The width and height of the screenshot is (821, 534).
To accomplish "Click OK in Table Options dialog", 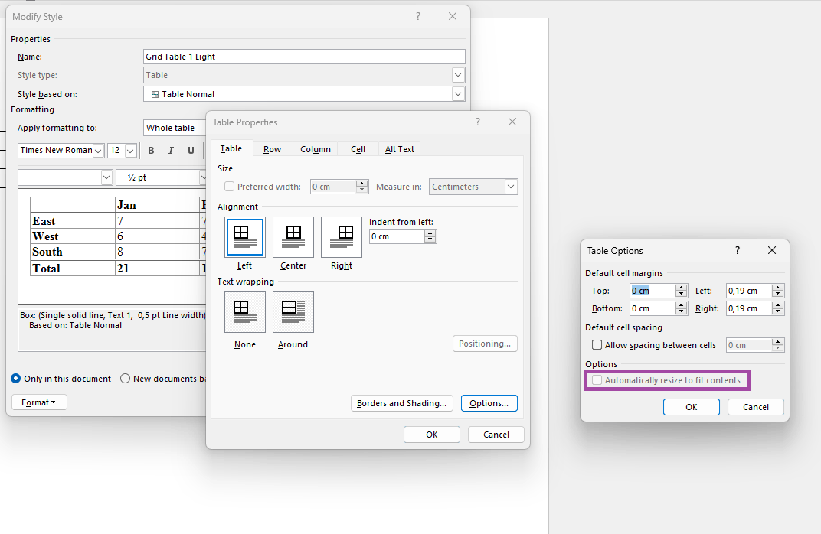I will (691, 407).
